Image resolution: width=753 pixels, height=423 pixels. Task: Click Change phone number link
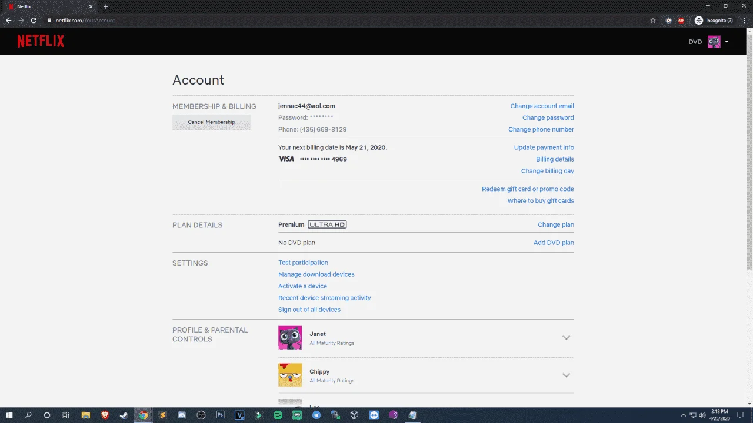pos(541,129)
